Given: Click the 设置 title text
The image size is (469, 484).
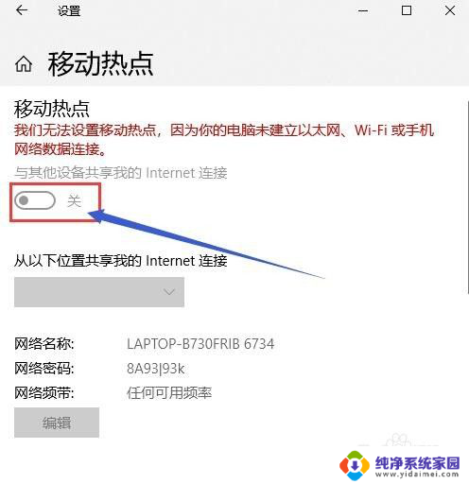Looking at the screenshot, I should coord(69,11).
